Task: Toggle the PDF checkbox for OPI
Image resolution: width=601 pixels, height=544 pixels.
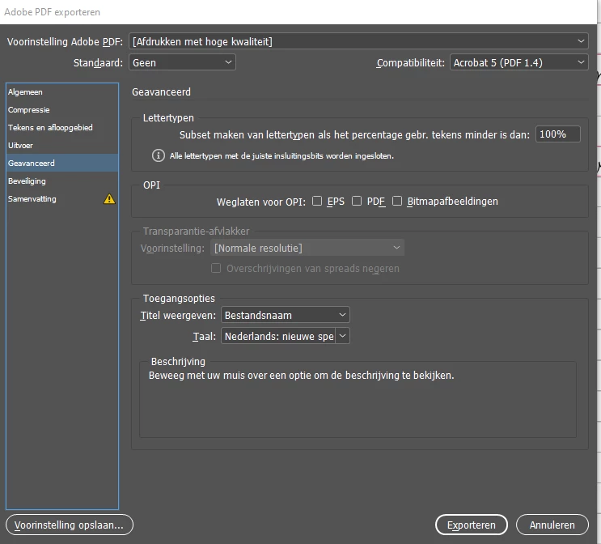Action: 357,201
